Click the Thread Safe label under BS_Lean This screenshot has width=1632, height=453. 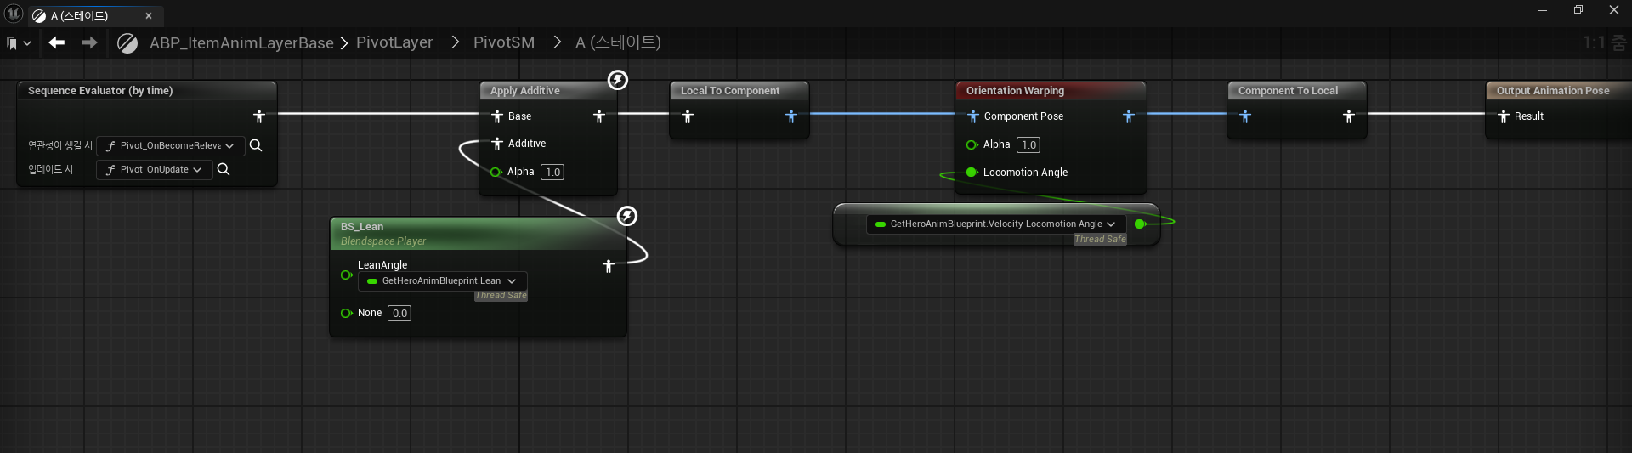click(501, 296)
